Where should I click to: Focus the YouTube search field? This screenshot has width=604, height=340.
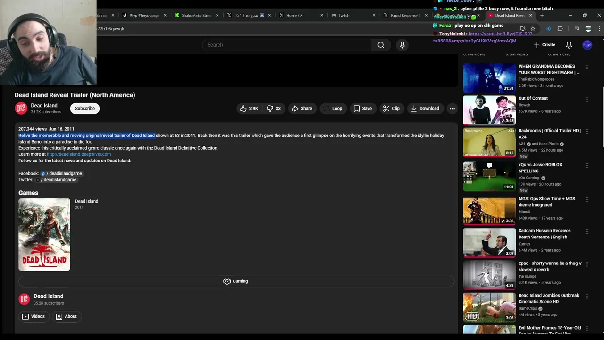287,45
